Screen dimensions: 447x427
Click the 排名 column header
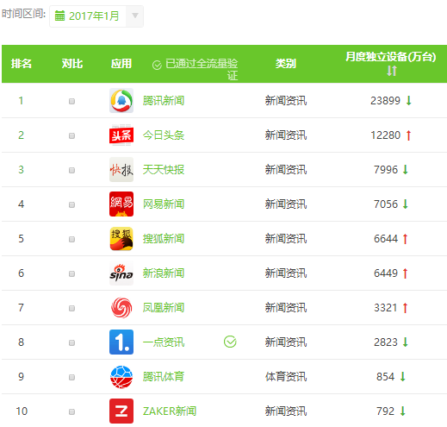pyautogui.click(x=21, y=64)
